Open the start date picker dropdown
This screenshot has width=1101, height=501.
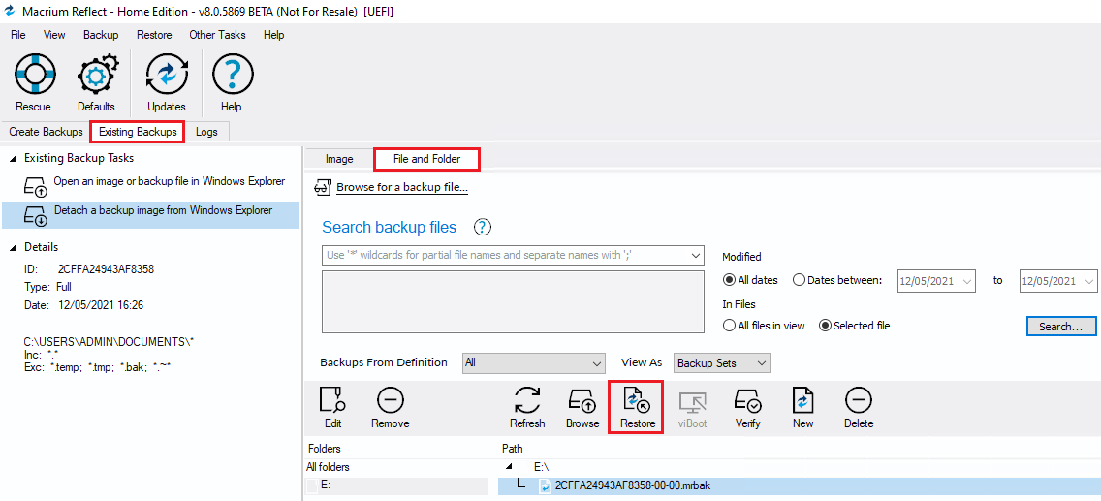(967, 281)
